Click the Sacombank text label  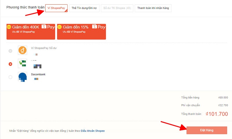[x=38, y=74]
